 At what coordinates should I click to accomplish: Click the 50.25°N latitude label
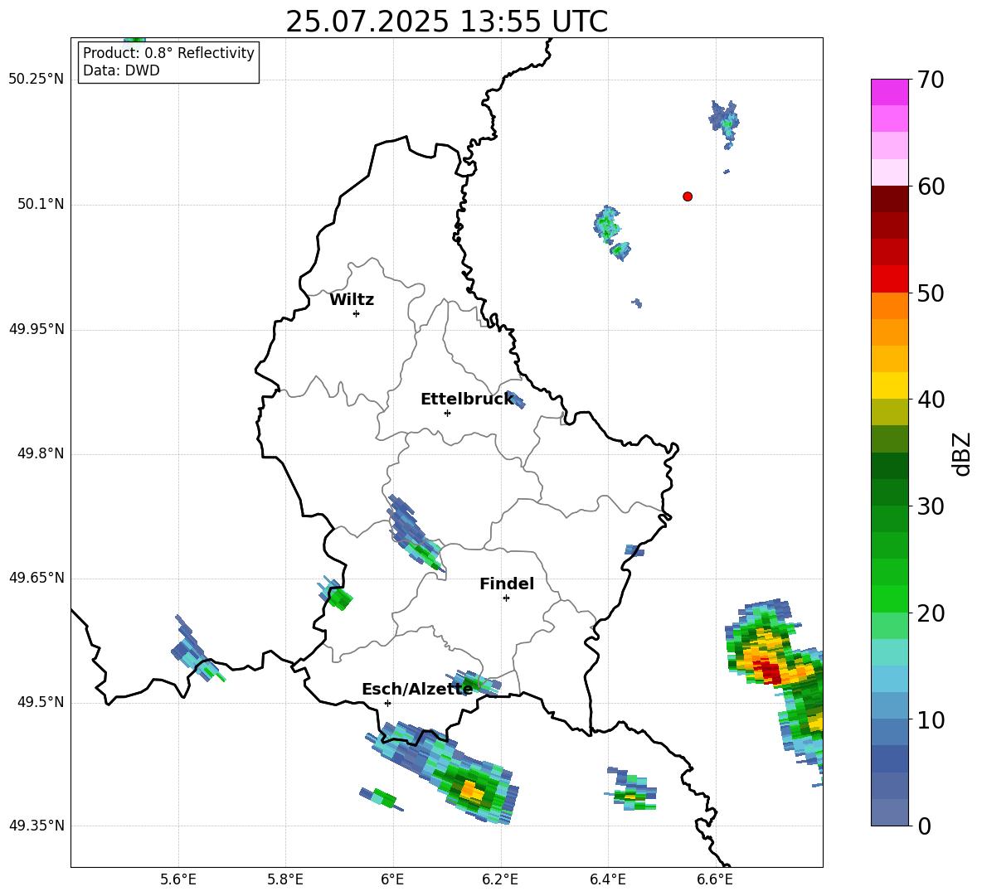[x=36, y=80]
